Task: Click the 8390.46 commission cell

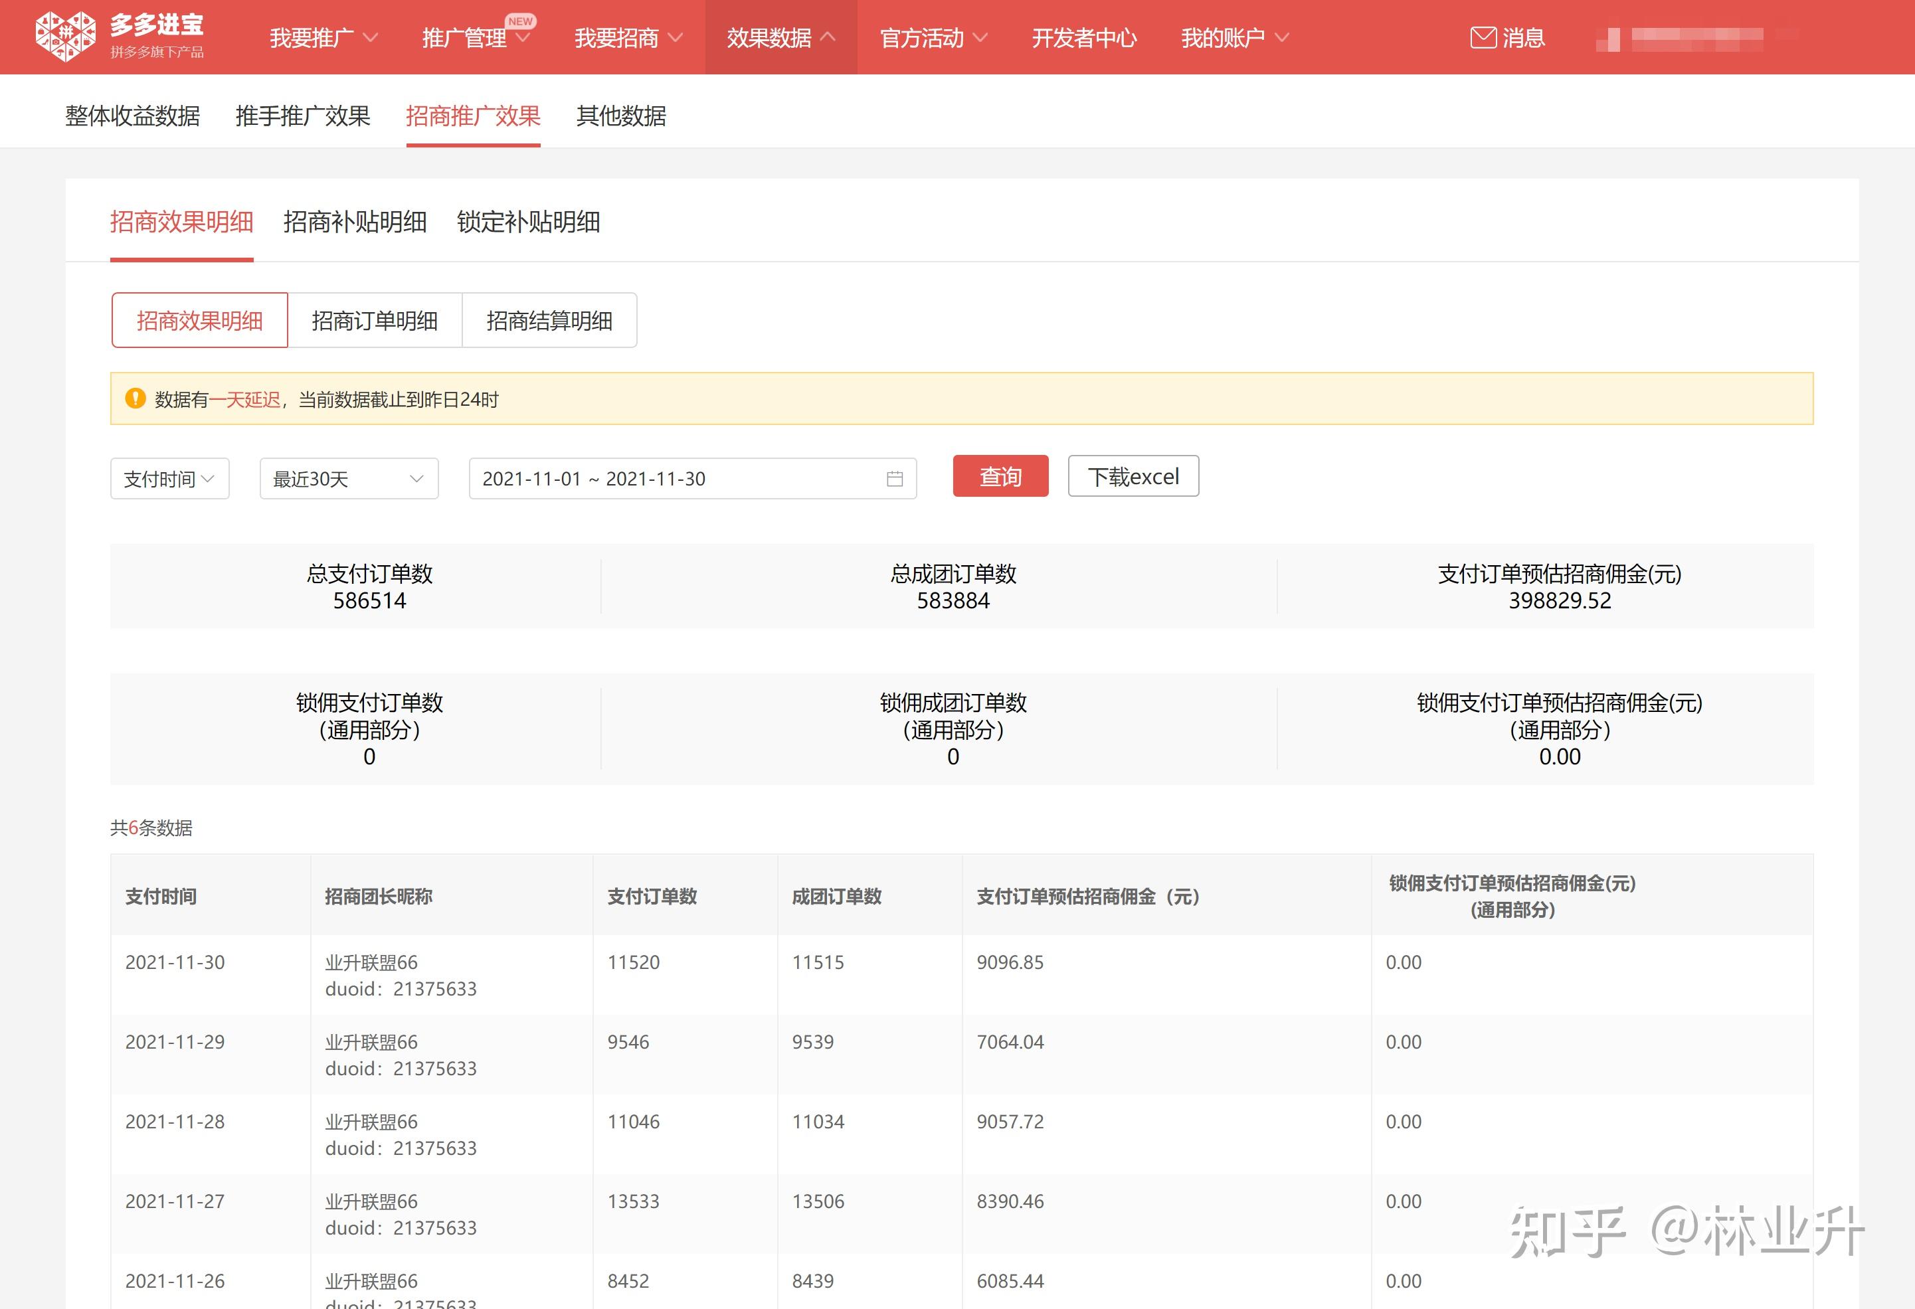Action: click(1010, 1202)
